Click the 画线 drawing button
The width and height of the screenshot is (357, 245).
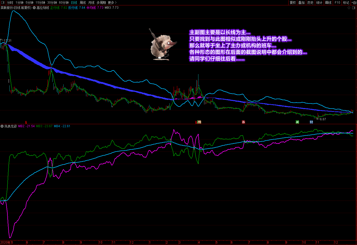pyautogui.click(x=328, y=3)
